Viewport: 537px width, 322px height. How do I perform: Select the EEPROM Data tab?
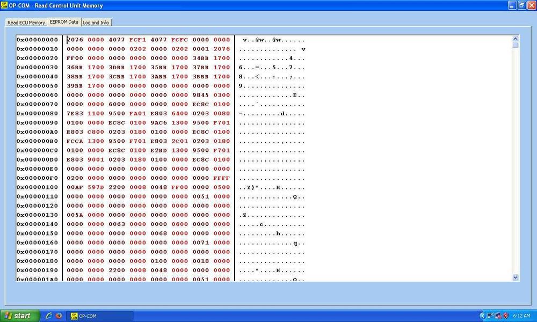point(64,21)
